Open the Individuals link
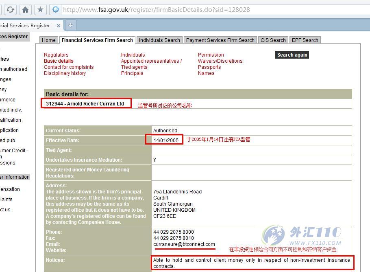The height and width of the screenshot is (272, 370). pyautogui.click(x=133, y=55)
